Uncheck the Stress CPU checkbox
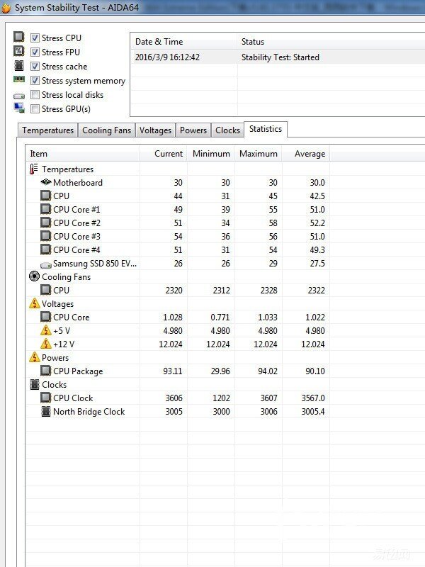Image resolution: width=425 pixels, height=567 pixels. [x=35, y=38]
